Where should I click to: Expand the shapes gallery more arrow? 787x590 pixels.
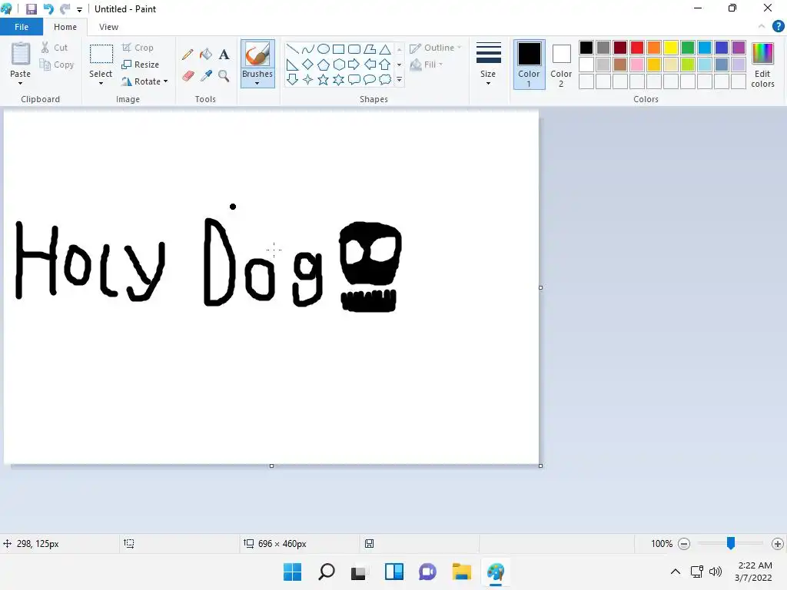point(399,80)
